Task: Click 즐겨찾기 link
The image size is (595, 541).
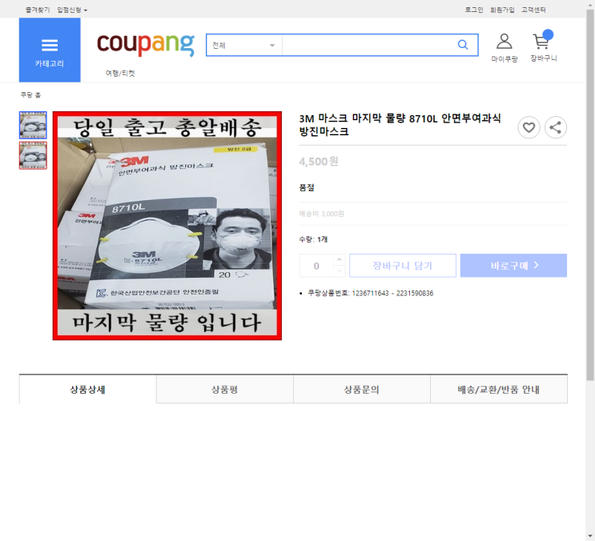Action: click(38, 10)
